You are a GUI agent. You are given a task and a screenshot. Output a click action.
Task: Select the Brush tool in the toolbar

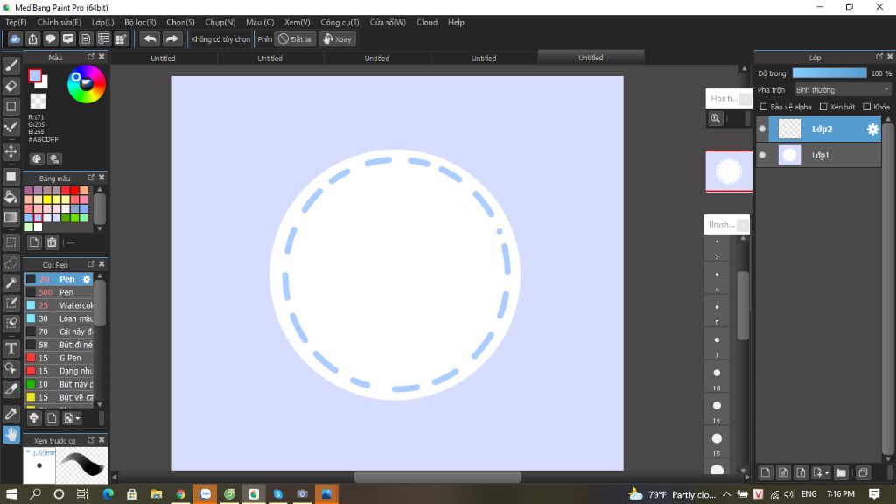(x=10, y=66)
